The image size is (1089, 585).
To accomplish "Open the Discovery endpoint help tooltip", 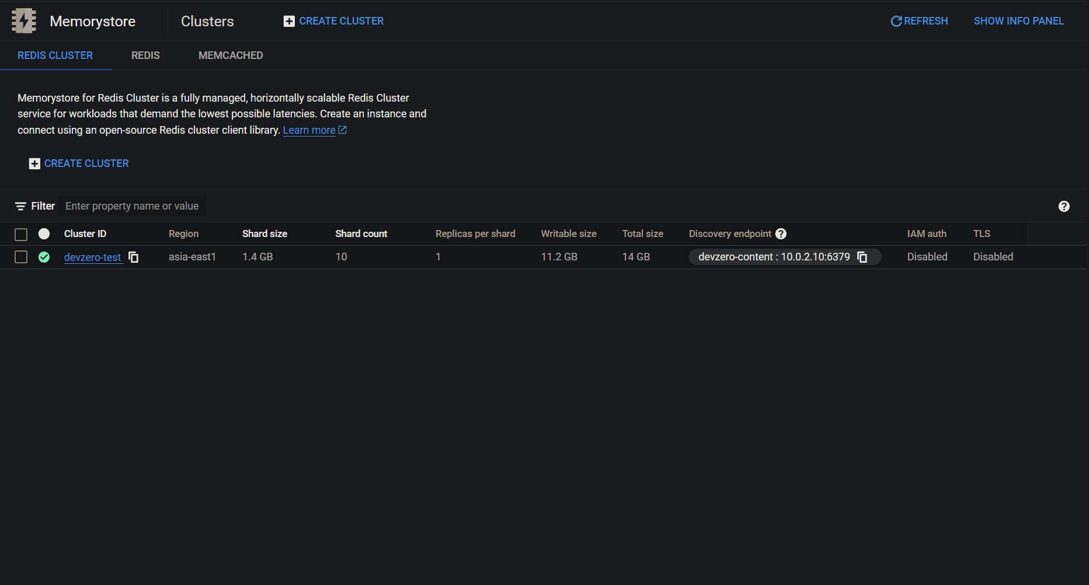I will point(781,234).
